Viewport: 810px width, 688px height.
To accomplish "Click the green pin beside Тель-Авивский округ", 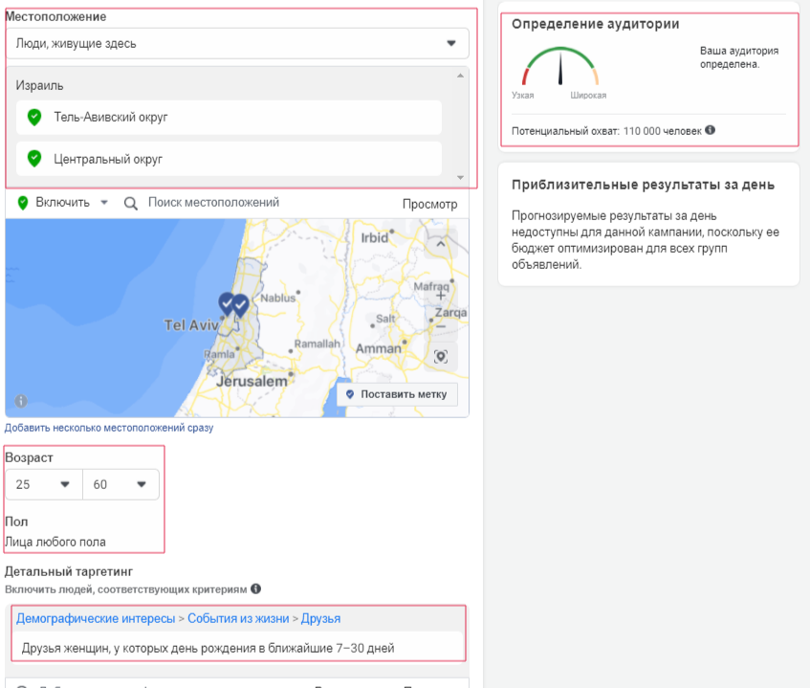I will click(x=34, y=118).
